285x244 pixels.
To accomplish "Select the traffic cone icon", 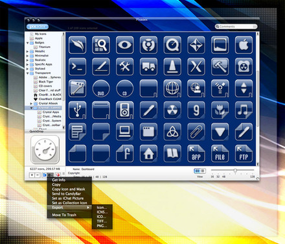I will (172, 67).
